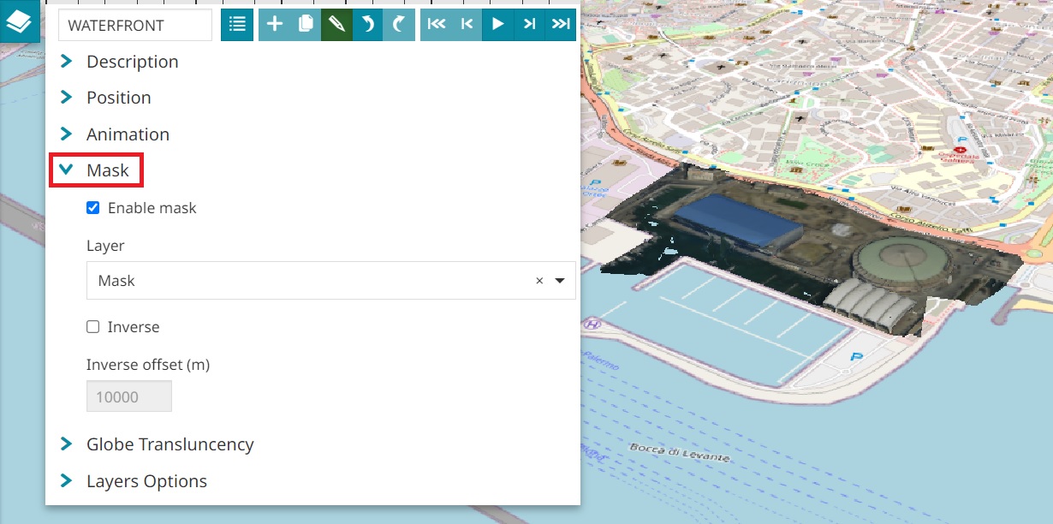The height and width of the screenshot is (524, 1053).
Task: Uncheck the Enable mask checkbox
Action: pyautogui.click(x=93, y=208)
